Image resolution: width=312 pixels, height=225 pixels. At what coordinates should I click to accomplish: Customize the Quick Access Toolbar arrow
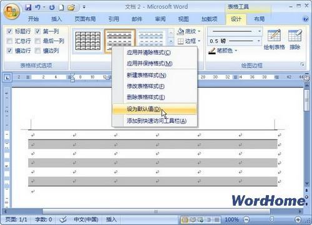[84, 7]
